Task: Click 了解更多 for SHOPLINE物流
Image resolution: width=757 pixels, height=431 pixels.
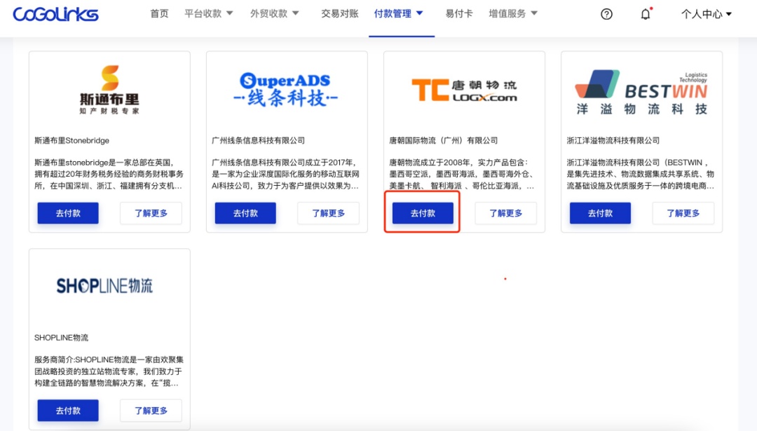Action: pos(151,410)
